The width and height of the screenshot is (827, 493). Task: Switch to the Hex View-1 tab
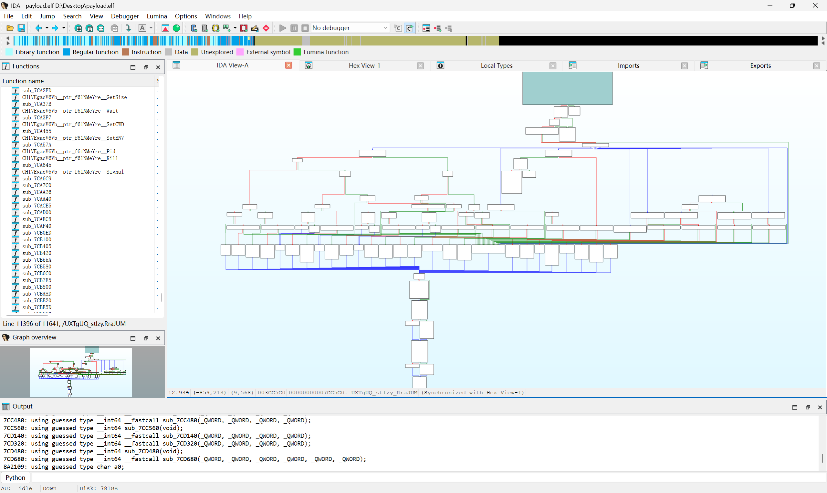click(x=364, y=65)
